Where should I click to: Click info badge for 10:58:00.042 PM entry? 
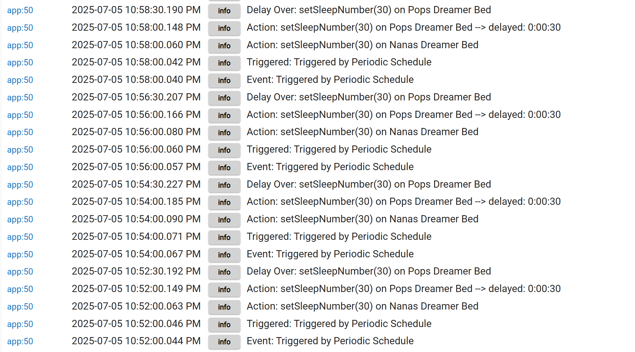pos(224,63)
